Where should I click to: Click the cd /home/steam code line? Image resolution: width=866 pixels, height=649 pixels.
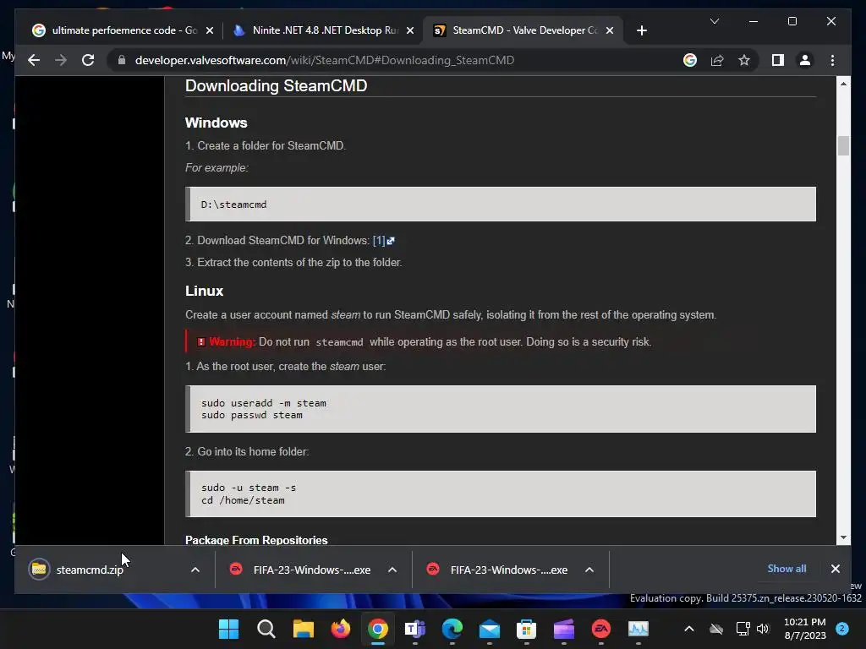click(x=243, y=500)
